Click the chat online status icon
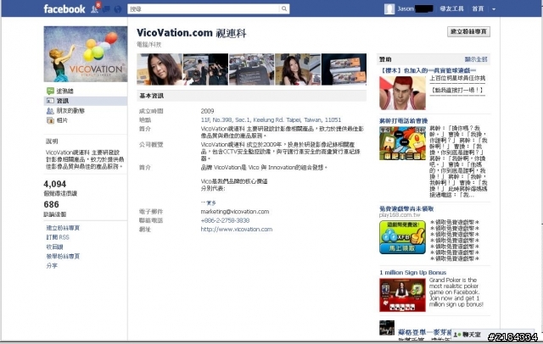 point(457,335)
